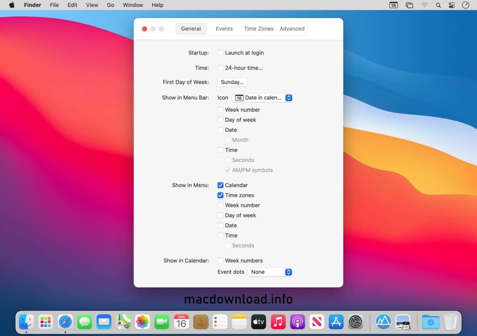Image resolution: width=477 pixels, height=336 pixels.
Task: Enable the Launch at login checkbox
Action: 220,53
